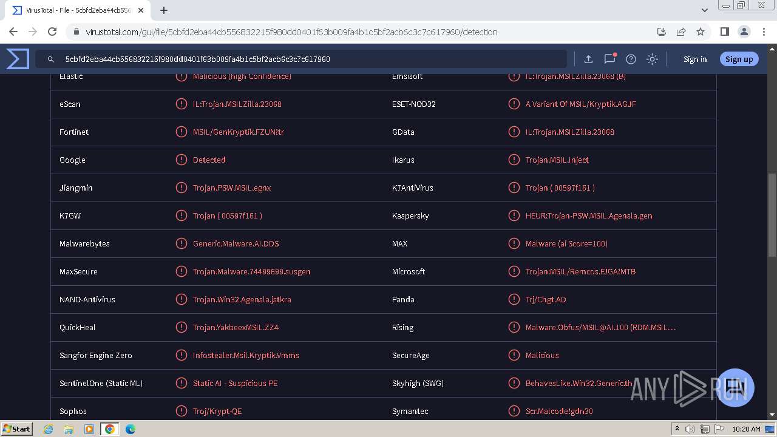The image size is (777, 437).
Task: Bookmark this page with the star icon
Action: 701,32
